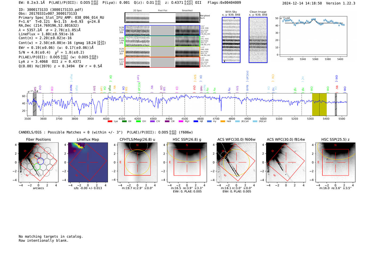Click the yellow highlighted band in spectrum
The width and height of the screenshot is (374, 255).
coord(319,104)
